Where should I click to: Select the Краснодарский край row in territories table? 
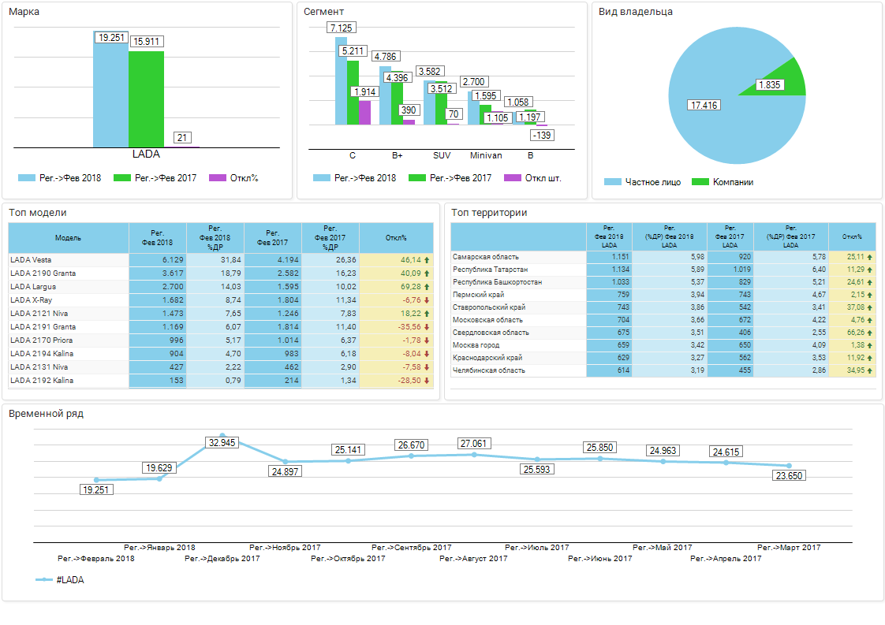(517, 358)
